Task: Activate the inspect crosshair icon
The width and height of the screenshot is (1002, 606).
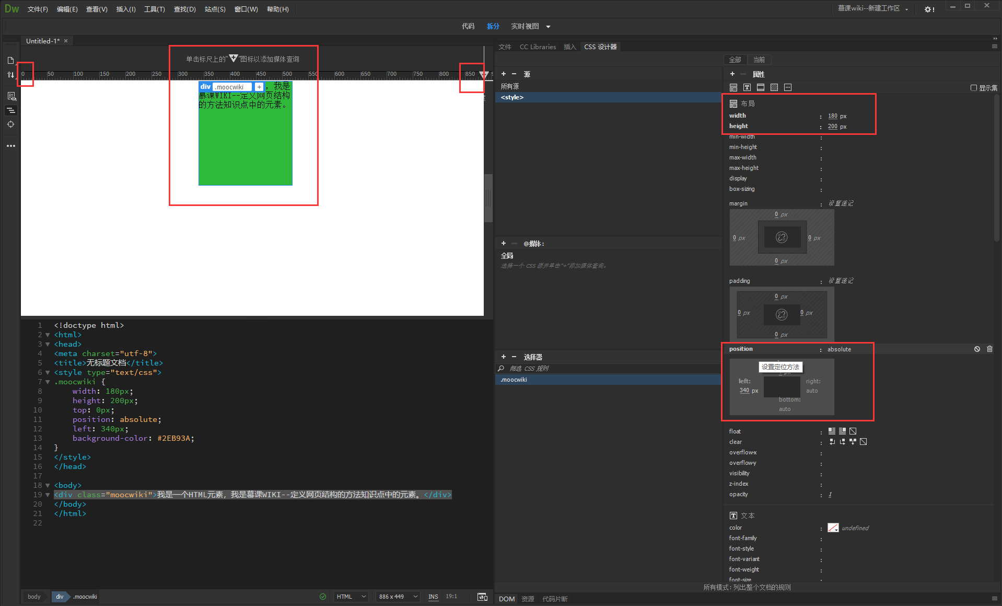Action: pos(11,124)
